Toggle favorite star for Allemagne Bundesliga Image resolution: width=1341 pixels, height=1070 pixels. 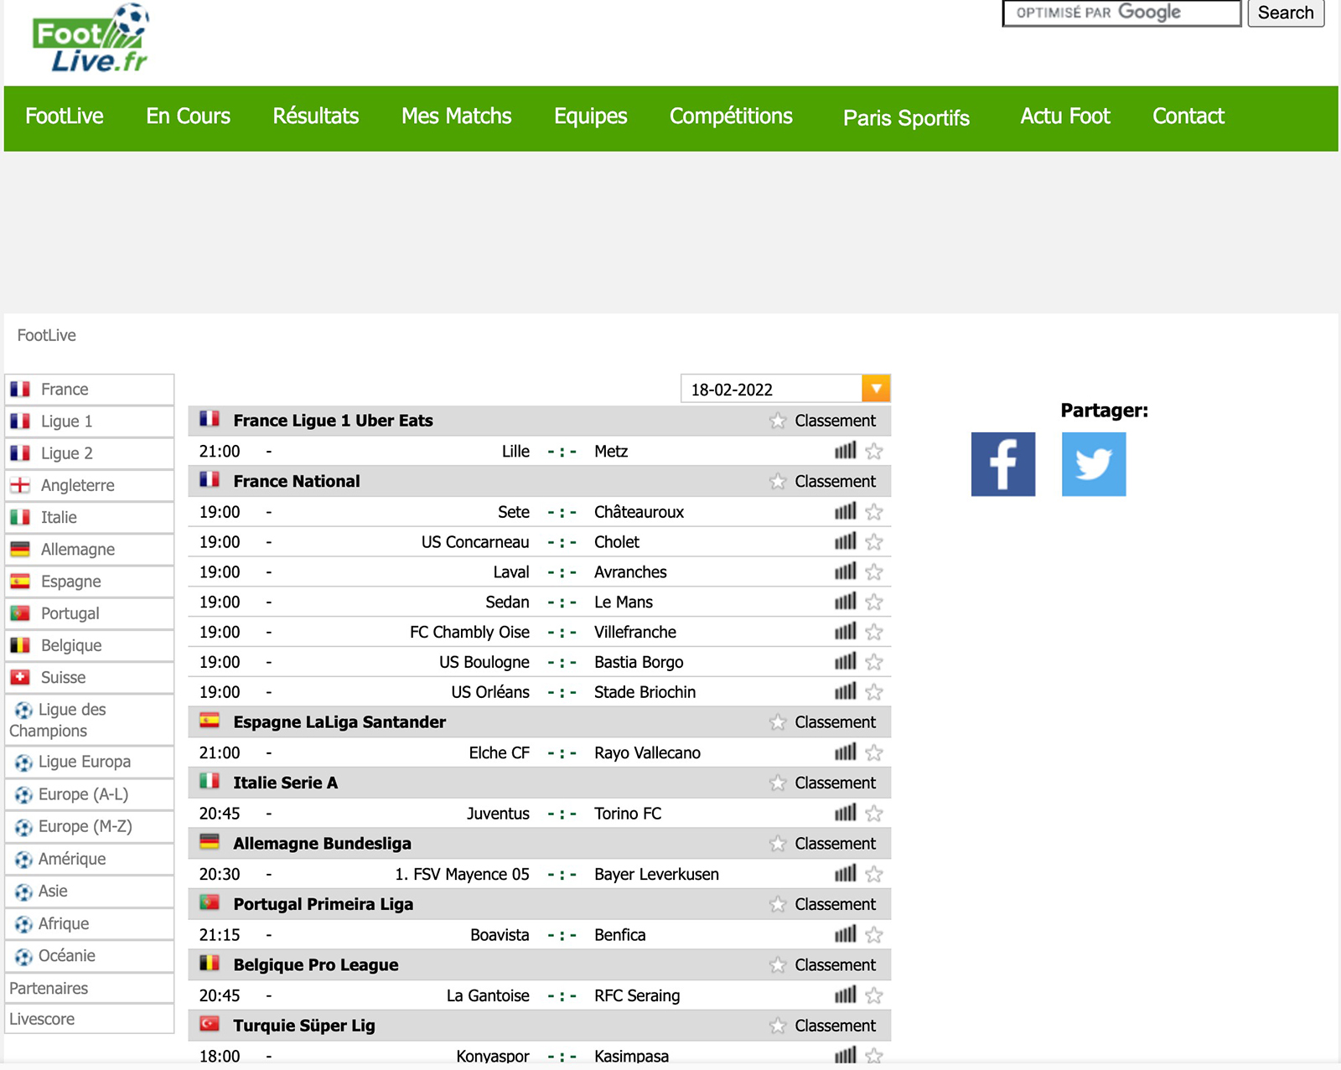click(x=778, y=844)
